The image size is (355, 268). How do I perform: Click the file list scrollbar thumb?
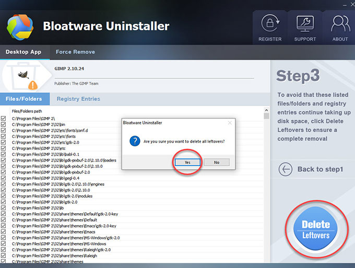(x=266, y=116)
